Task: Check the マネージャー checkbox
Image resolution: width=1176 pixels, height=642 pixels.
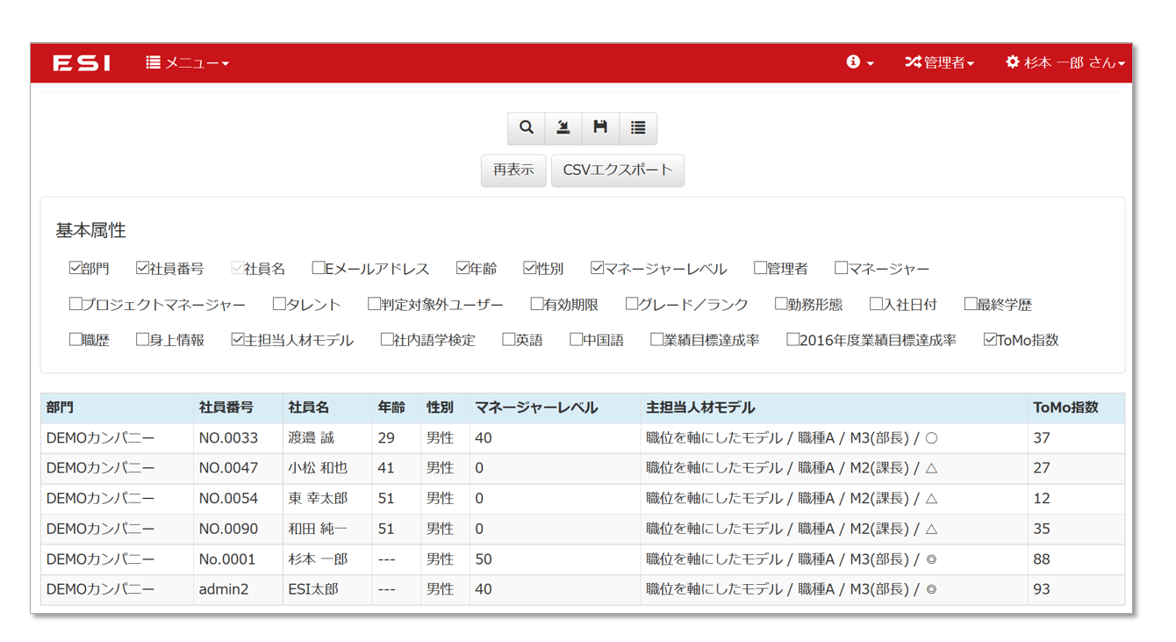Action: 841,268
